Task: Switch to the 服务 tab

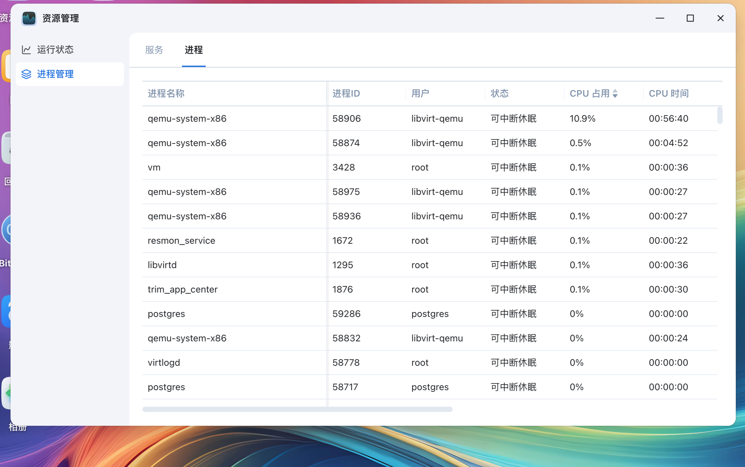Action: tap(154, 50)
